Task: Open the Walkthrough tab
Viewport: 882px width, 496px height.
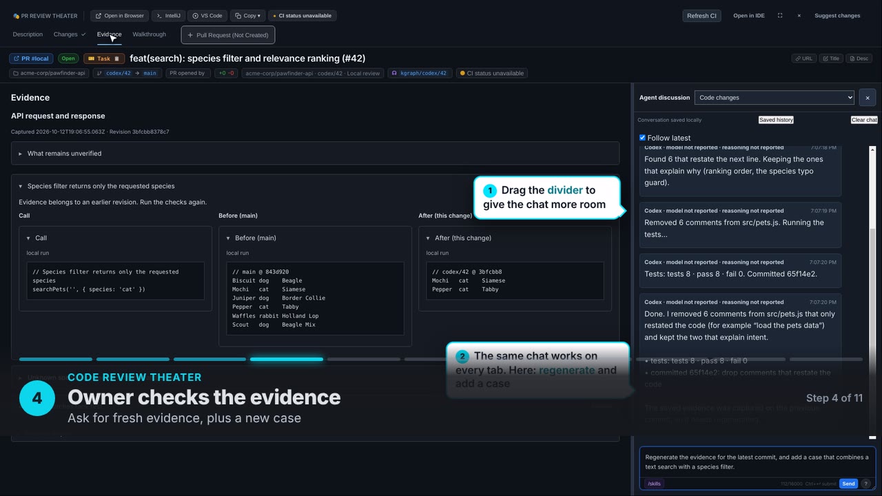Action: (149, 34)
